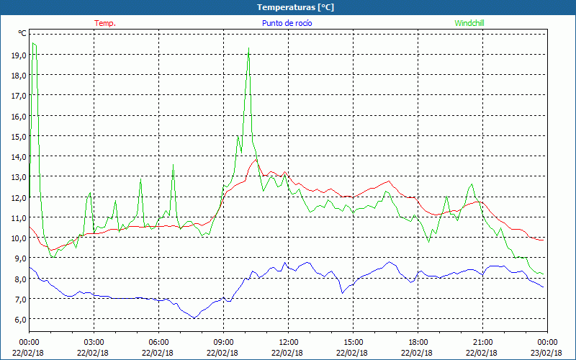Click the blue dew point minimum near 07:30
The height and width of the screenshot is (360, 576).
(194, 318)
